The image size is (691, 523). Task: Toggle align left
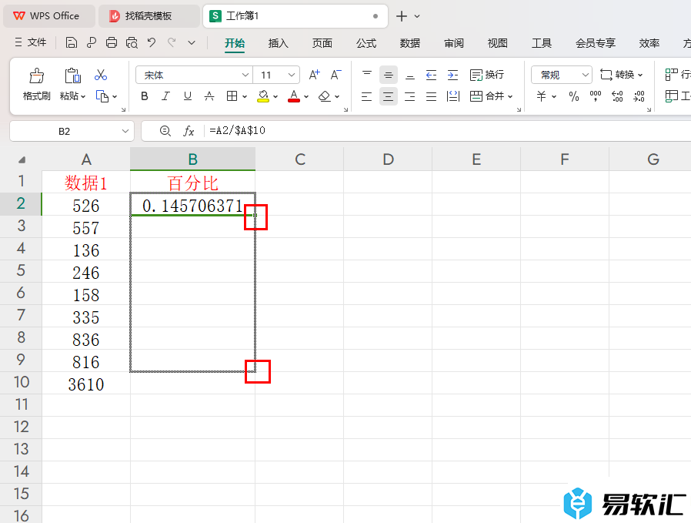[366, 96]
